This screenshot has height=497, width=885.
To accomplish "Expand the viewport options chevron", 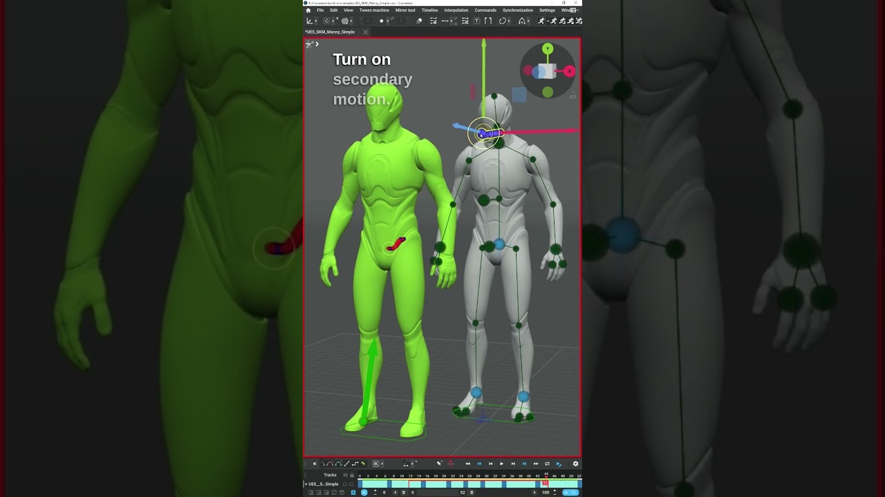I will [x=317, y=44].
